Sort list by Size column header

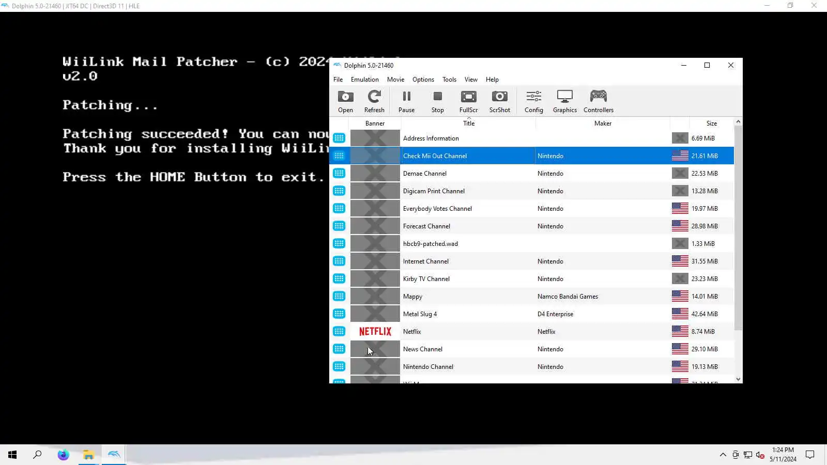click(x=711, y=123)
